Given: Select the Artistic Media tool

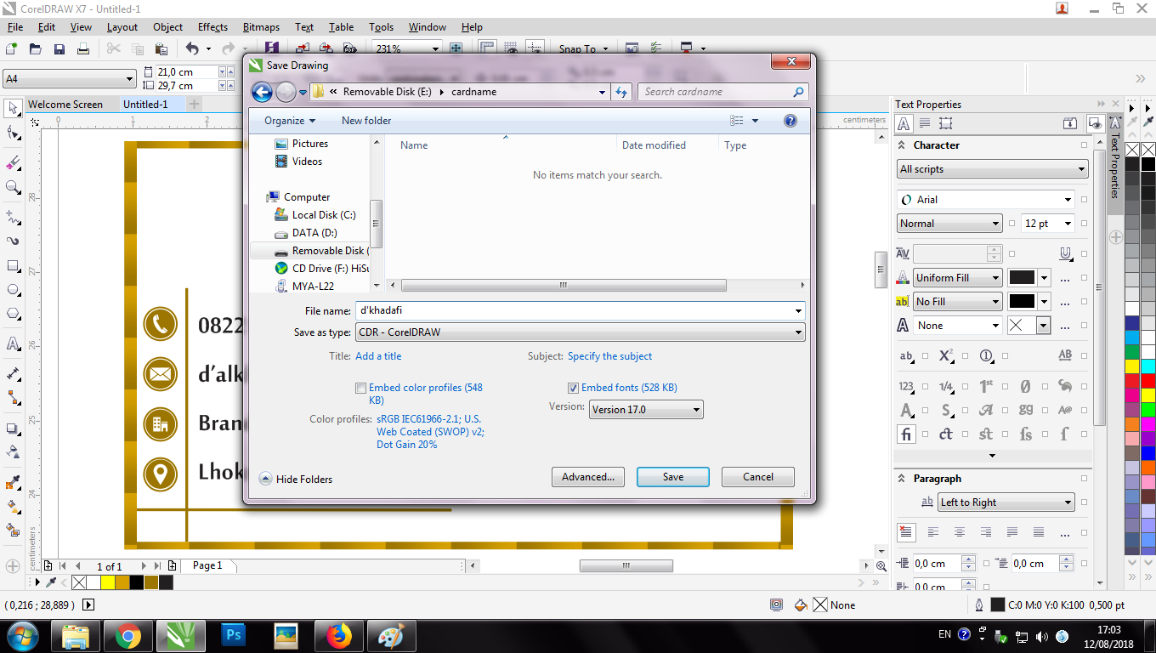Looking at the screenshot, I should pyautogui.click(x=13, y=241).
